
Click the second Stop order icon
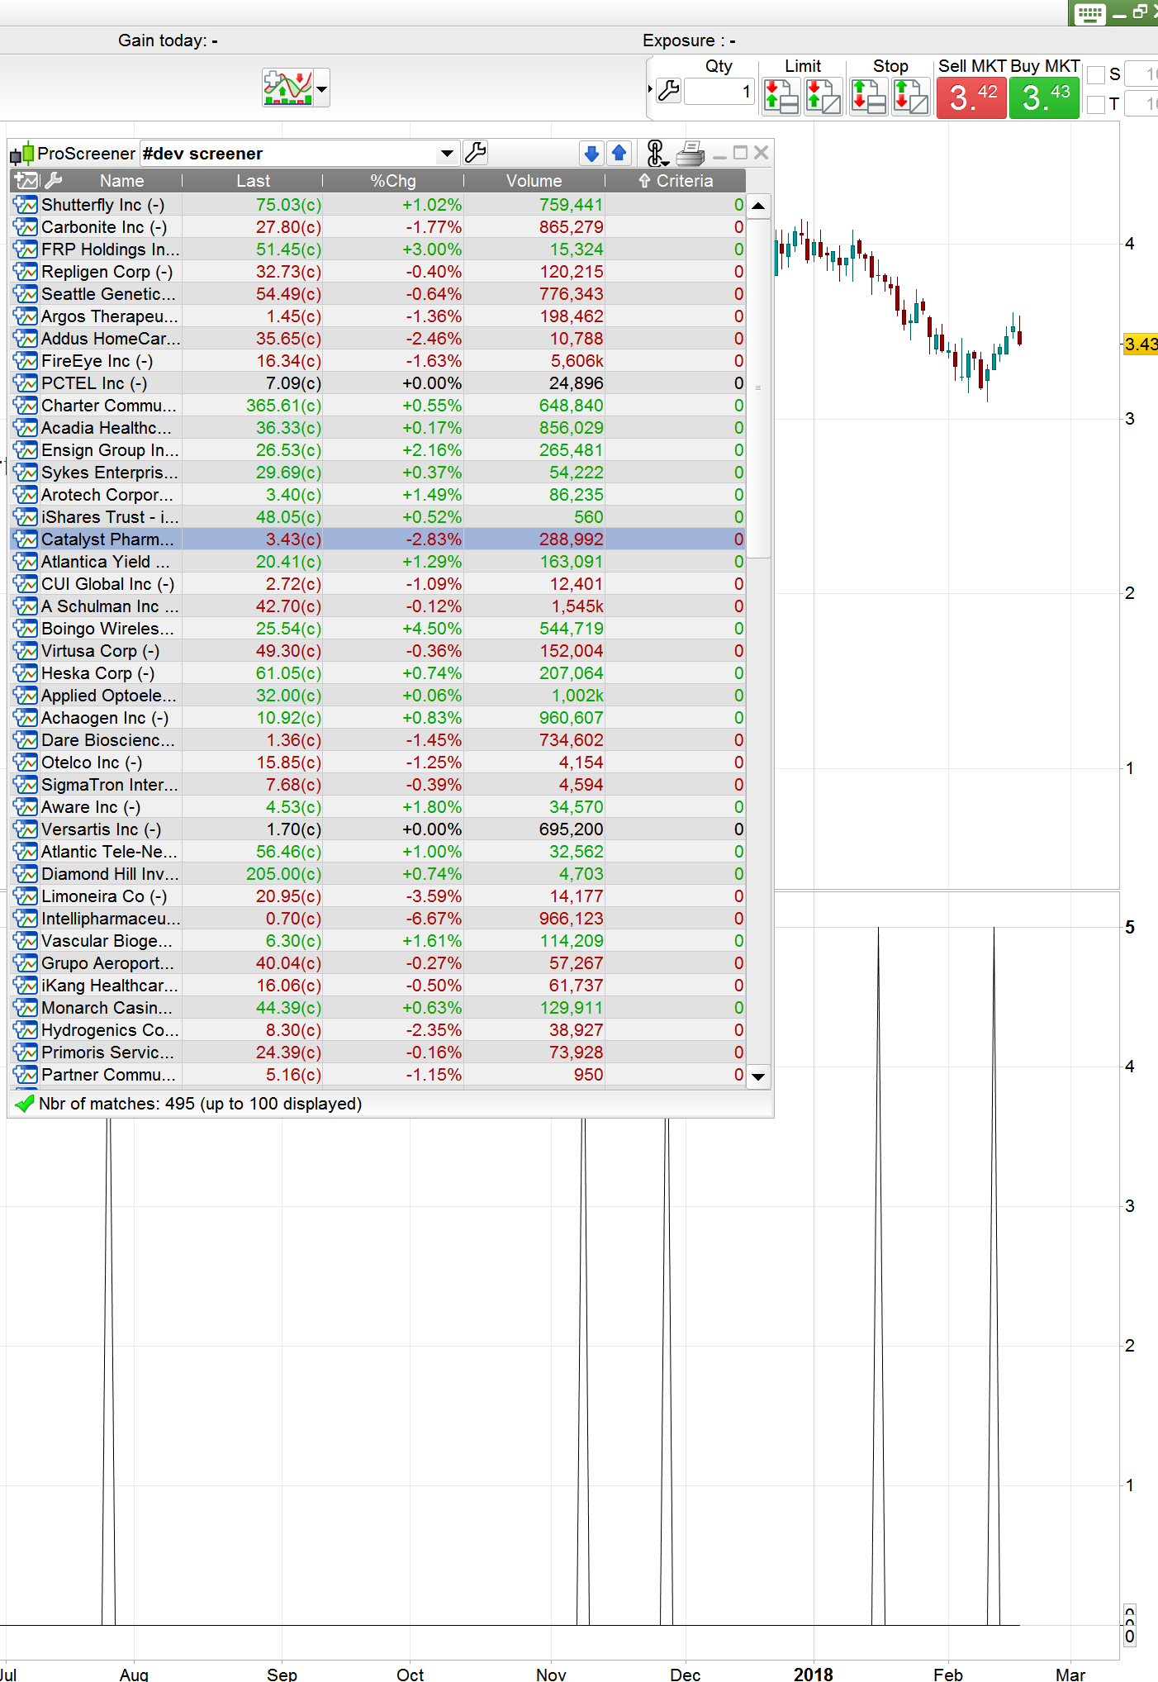911,96
